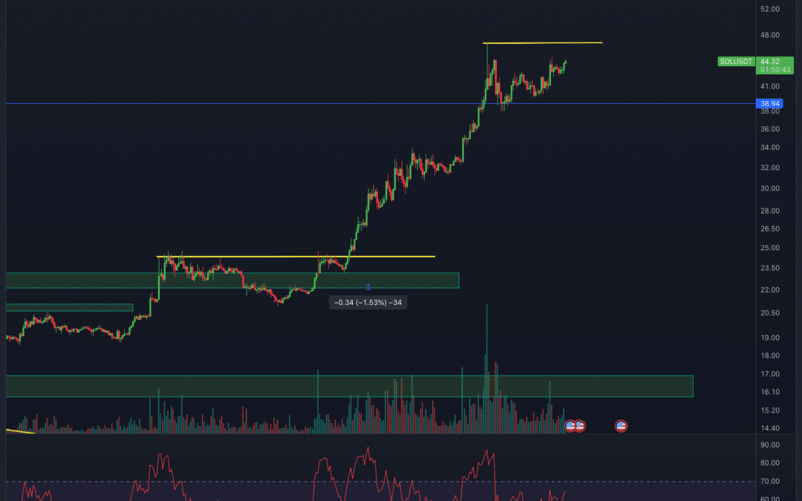Select the large green support zone rectangle near 16.50

pyautogui.click(x=349, y=386)
